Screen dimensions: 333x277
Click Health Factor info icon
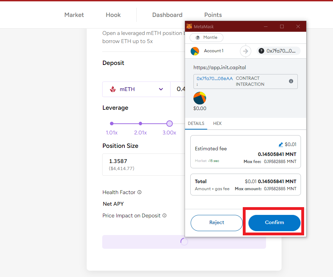[139, 192]
